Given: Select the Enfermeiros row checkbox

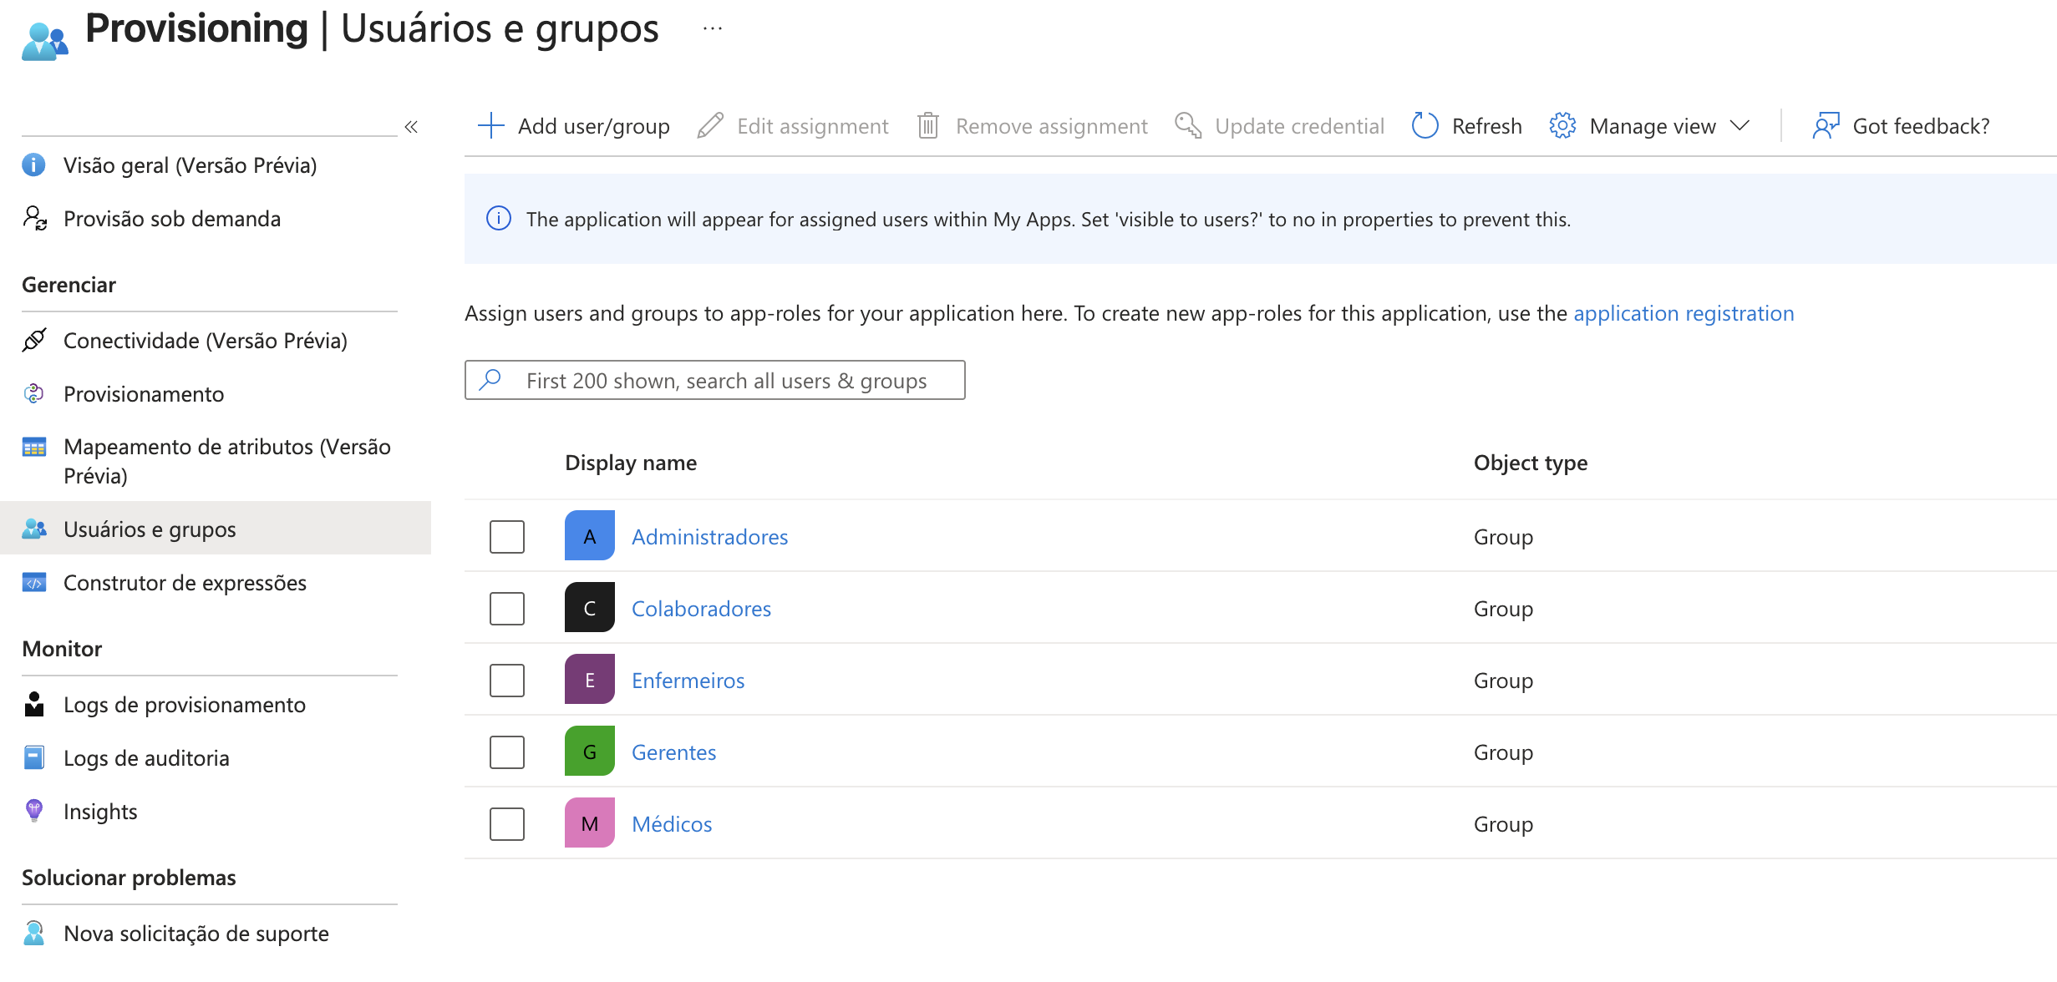Looking at the screenshot, I should (x=507, y=681).
